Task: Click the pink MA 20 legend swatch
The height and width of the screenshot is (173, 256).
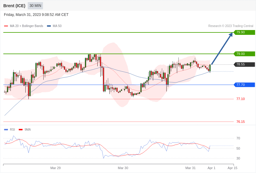Action: (6, 26)
